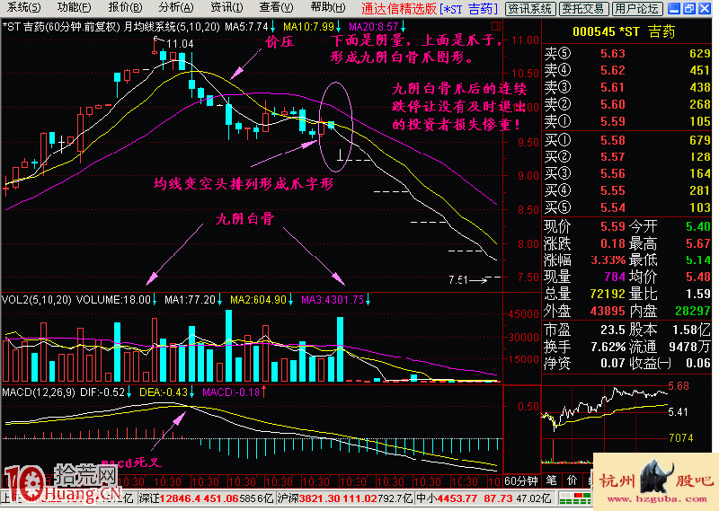Click the 杭州股吧 www.hzguba.com banner
This screenshot has width=719, height=511.
click(656, 480)
